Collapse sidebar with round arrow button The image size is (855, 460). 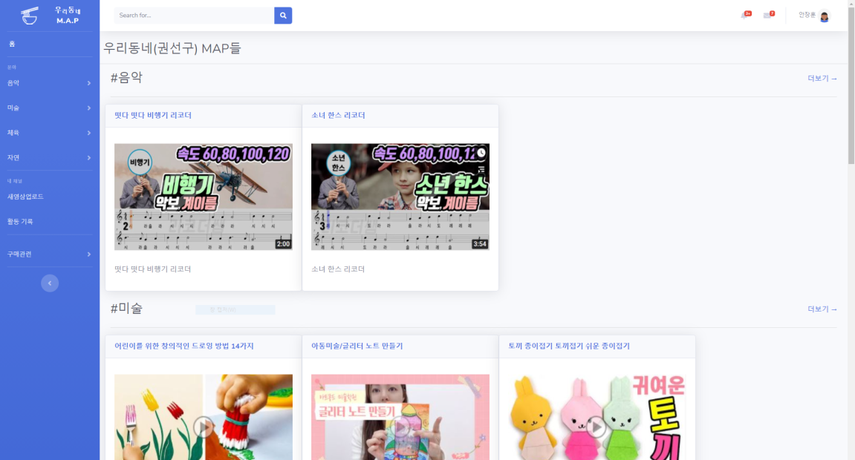tap(50, 283)
